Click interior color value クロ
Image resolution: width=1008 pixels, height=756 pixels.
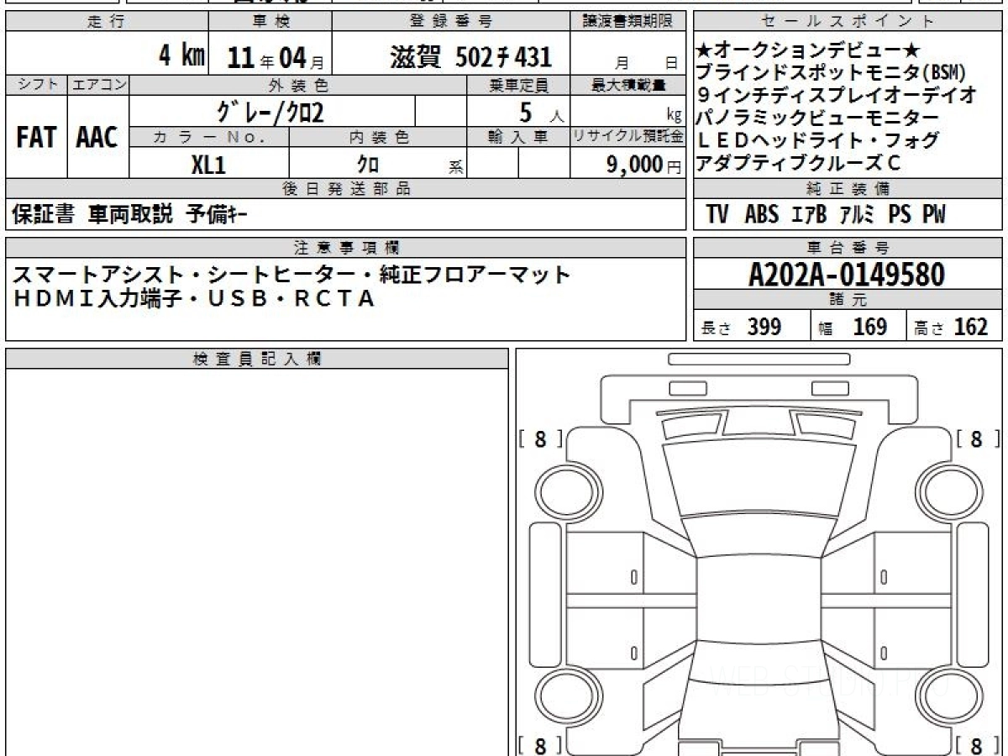pos(368,165)
